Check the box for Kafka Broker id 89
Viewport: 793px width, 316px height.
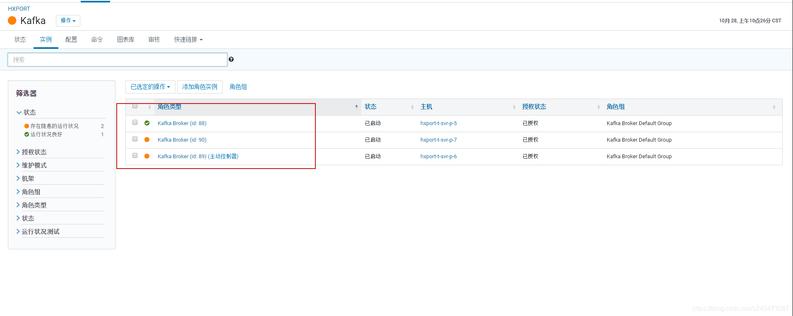point(135,155)
